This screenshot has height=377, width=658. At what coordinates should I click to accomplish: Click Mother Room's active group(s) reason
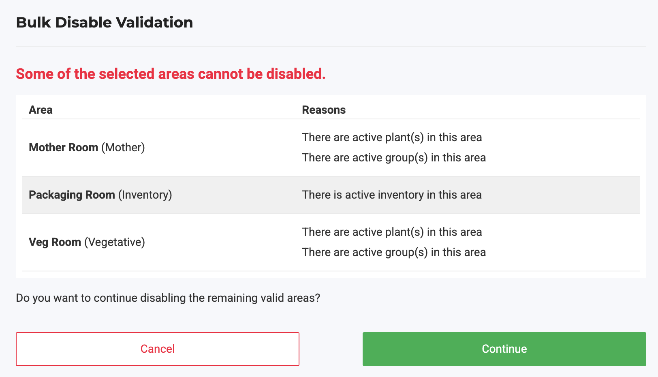pos(394,158)
